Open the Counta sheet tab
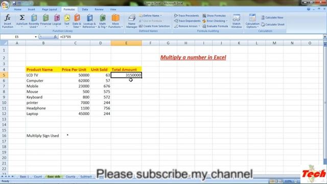Image resolution: width=327 pixels, height=184 pixels. click(x=71, y=177)
